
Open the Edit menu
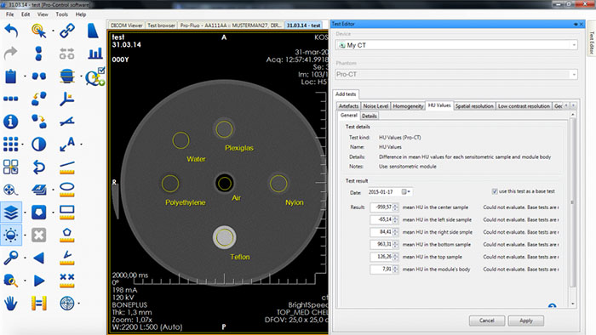coord(26,14)
